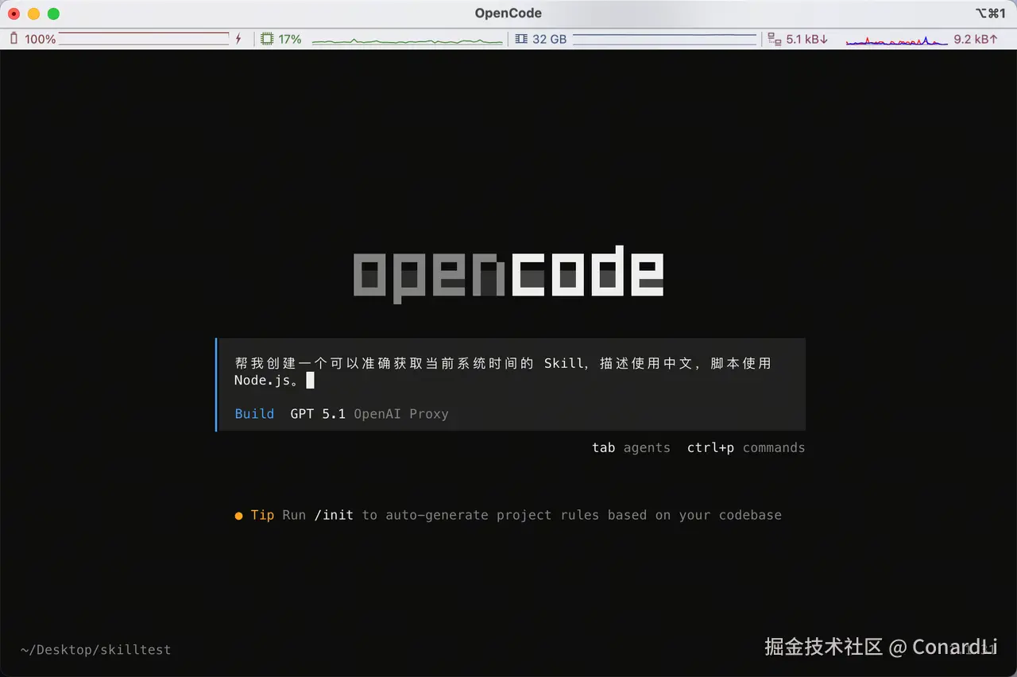Click the 32 GB memory reading
The height and width of the screenshot is (677, 1017).
[549, 39]
